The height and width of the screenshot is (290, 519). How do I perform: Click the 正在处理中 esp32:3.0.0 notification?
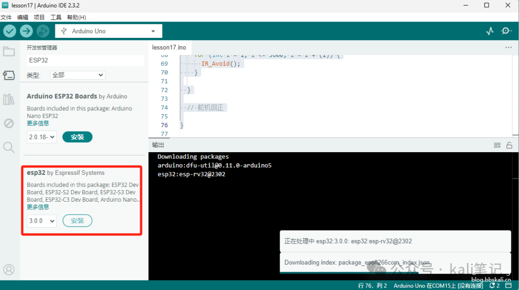pyautogui.click(x=395, y=242)
